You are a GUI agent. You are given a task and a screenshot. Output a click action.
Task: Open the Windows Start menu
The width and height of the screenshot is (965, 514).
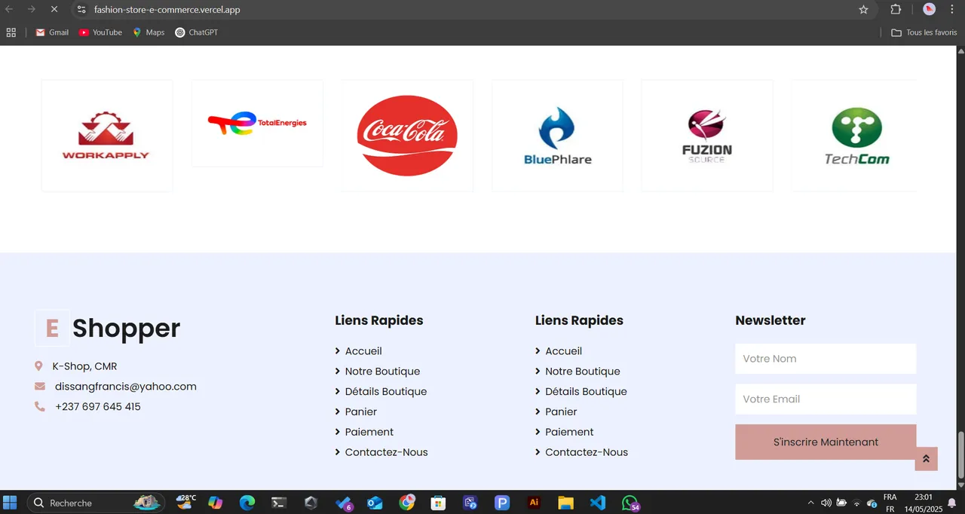11,503
